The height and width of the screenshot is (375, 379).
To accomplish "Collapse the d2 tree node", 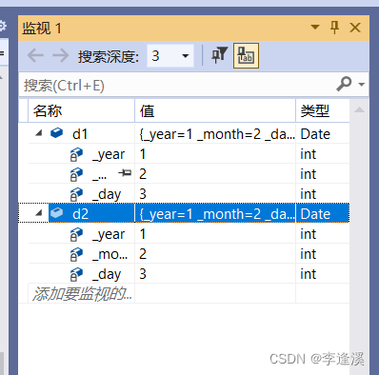I will click(x=39, y=212).
